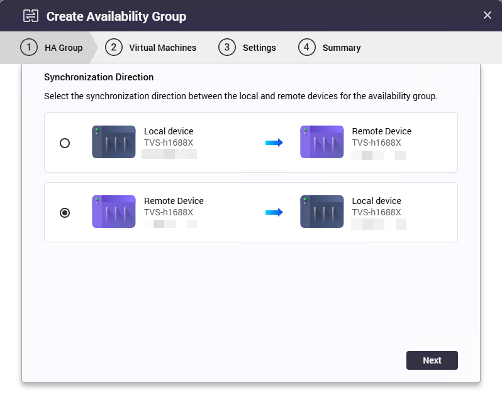This screenshot has width=502, height=393.
Task: Click the step 1 number circle
Action: tap(28, 48)
